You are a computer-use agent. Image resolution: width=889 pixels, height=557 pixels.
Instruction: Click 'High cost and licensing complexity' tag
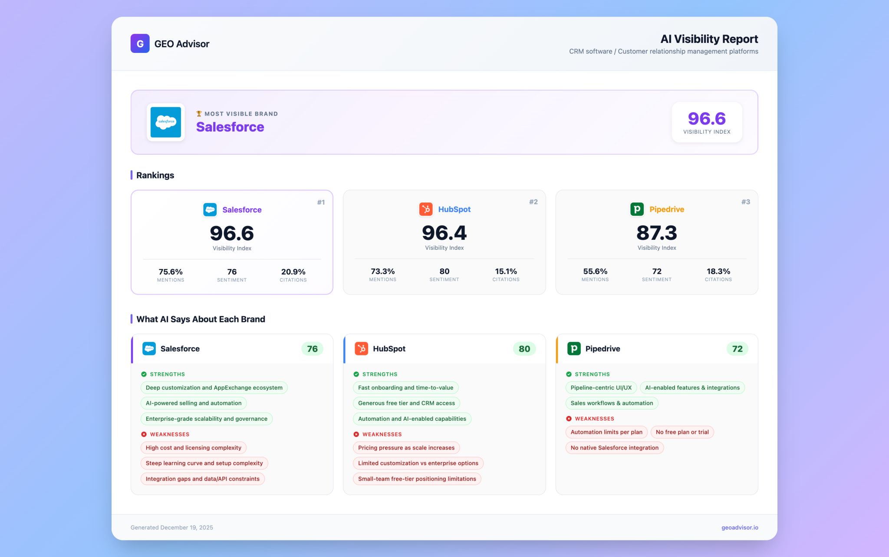coord(193,448)
